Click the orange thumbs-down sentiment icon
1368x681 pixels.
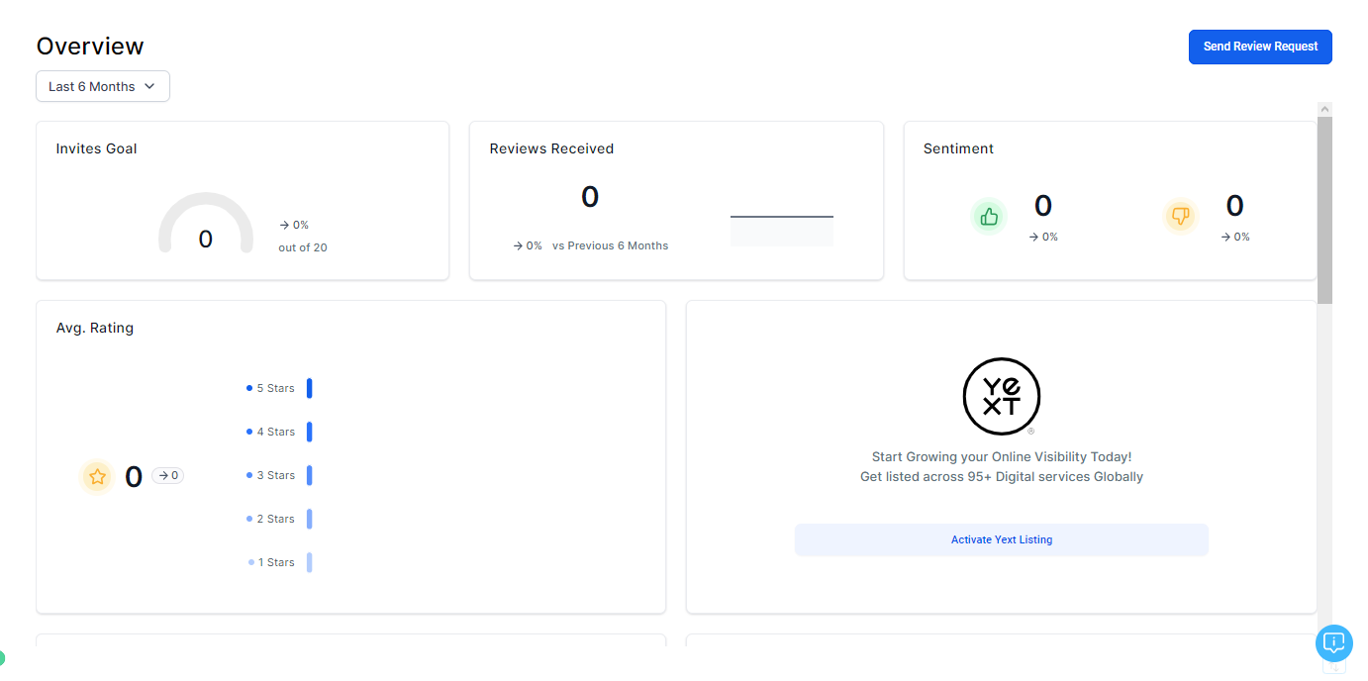pos(1181,216)
